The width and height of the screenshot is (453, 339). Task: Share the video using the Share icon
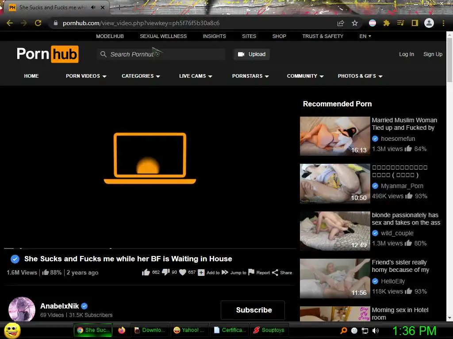coord(275,272)
